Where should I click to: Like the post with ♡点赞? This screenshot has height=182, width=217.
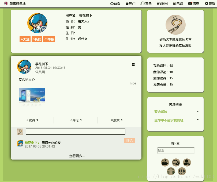click(117, 120)
